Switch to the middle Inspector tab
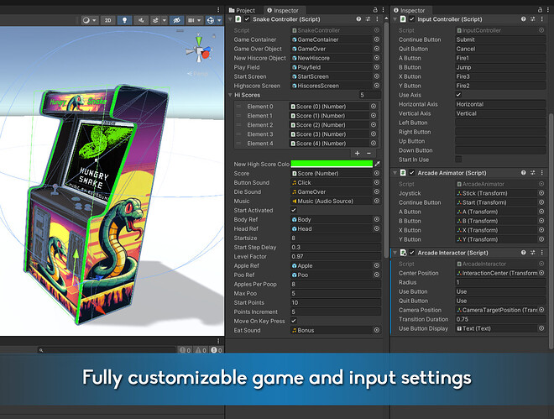This screenshot has width=554, height=419. coord(283,10)
